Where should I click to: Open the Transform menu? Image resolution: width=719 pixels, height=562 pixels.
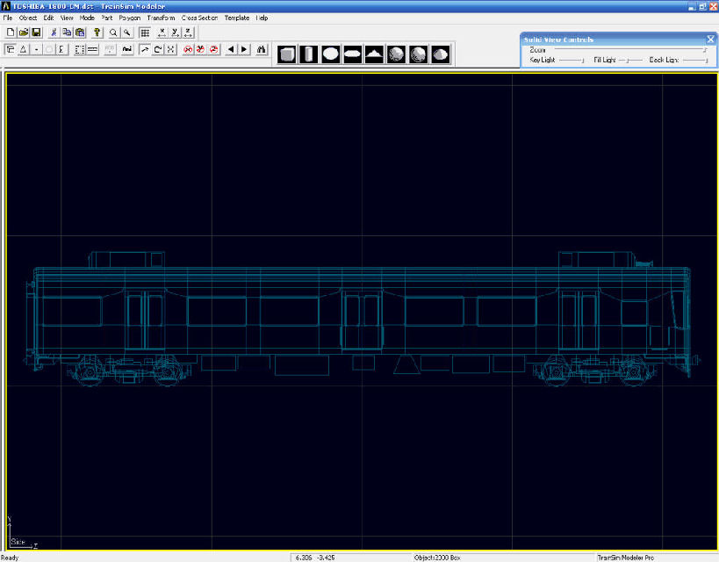point(161,18)
